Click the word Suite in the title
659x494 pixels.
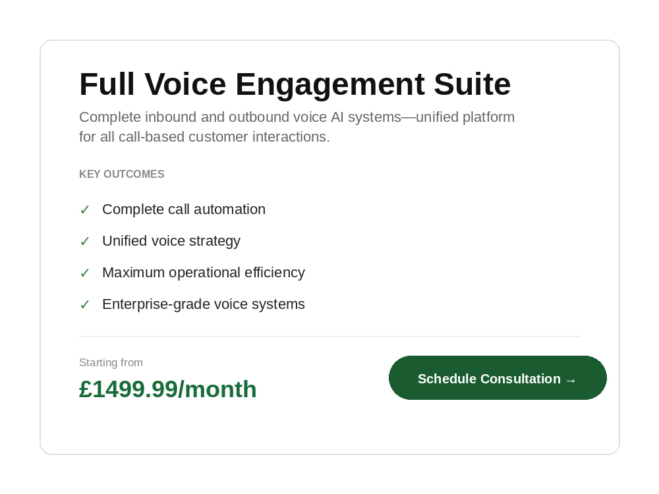(472, 84)
